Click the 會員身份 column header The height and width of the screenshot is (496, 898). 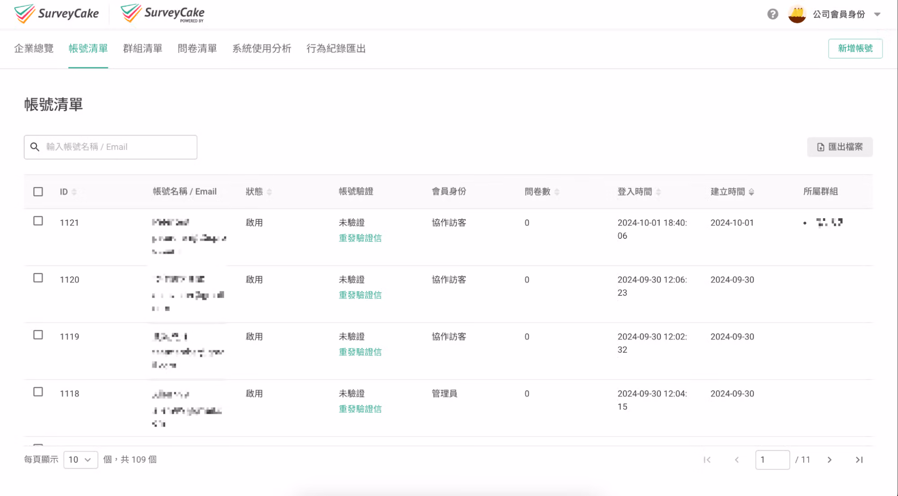[x=449, y=192]
